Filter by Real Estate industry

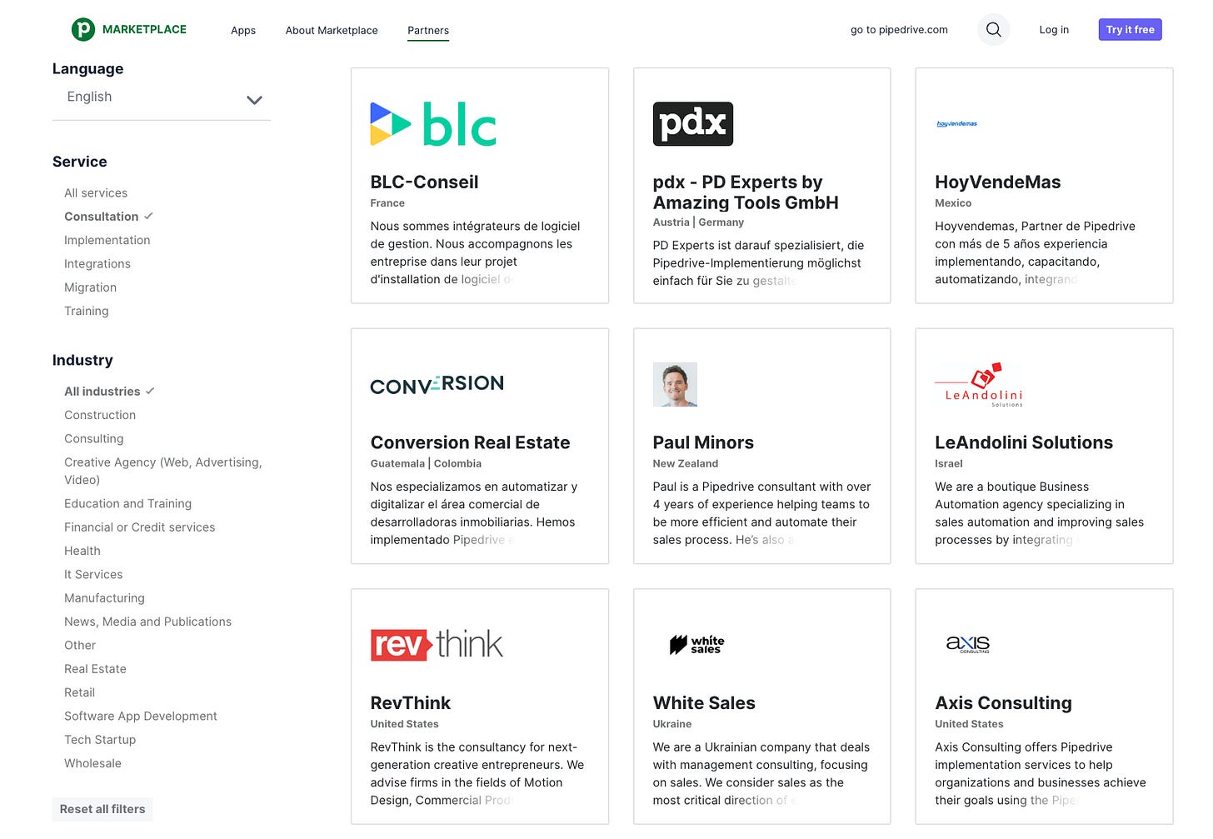point(96,669)
